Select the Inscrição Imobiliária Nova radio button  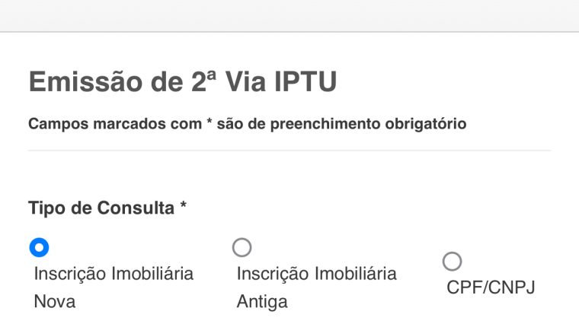[39, 247]
